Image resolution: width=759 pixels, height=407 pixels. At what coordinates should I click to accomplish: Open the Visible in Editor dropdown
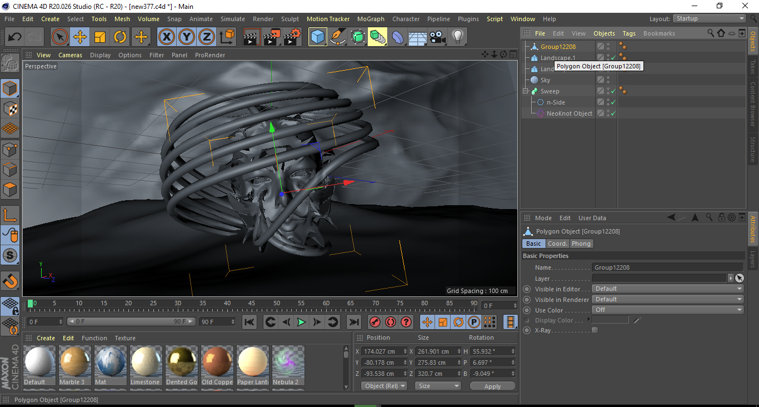tap(668, 289)
